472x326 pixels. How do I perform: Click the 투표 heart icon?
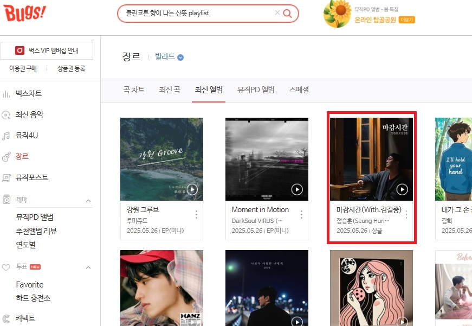pyautogui.click(x=6, y=267)
